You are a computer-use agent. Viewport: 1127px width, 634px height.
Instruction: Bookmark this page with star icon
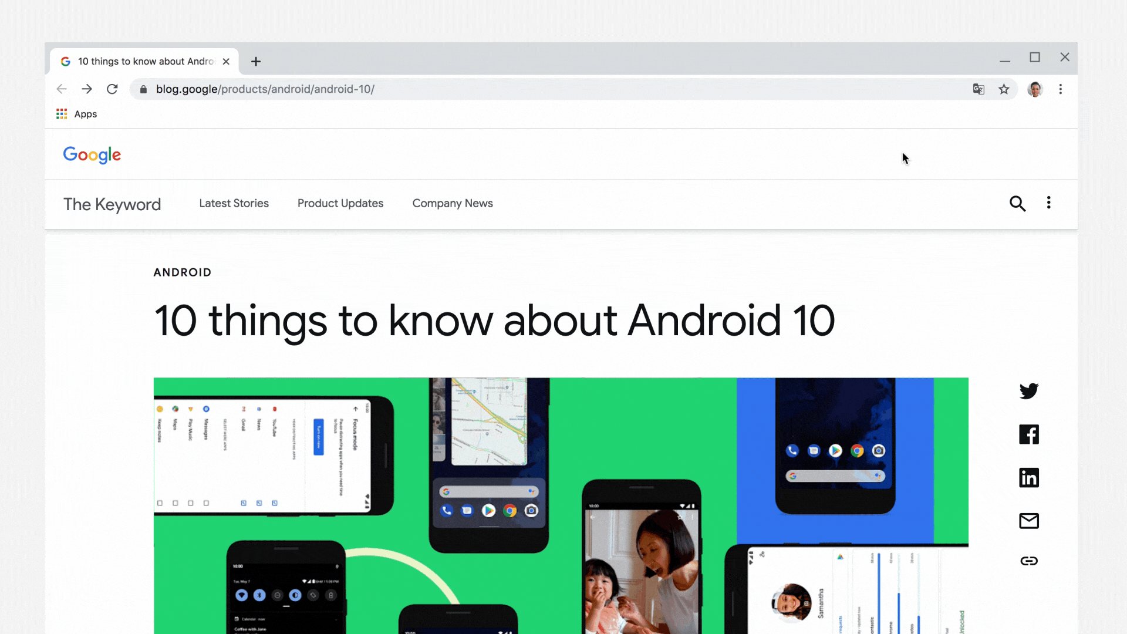click(x=1004, y=89)
